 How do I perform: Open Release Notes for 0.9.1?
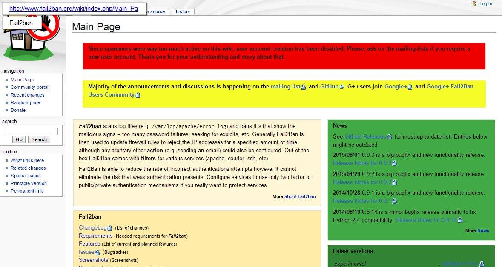(x=362, y=201)
